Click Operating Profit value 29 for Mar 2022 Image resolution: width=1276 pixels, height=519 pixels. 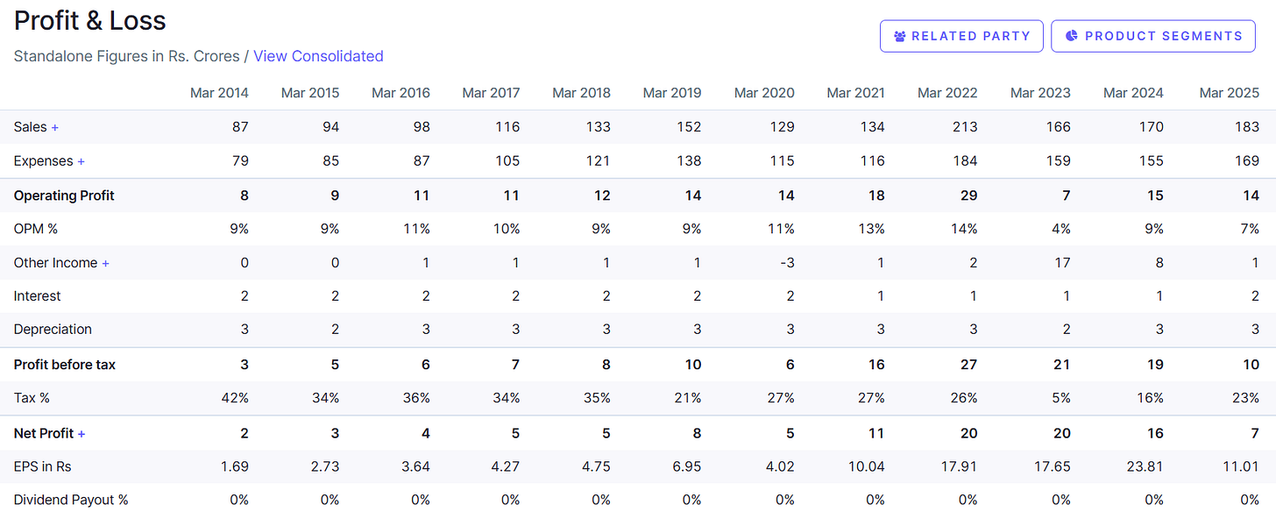pyautogui.click(x=968, y=196)
